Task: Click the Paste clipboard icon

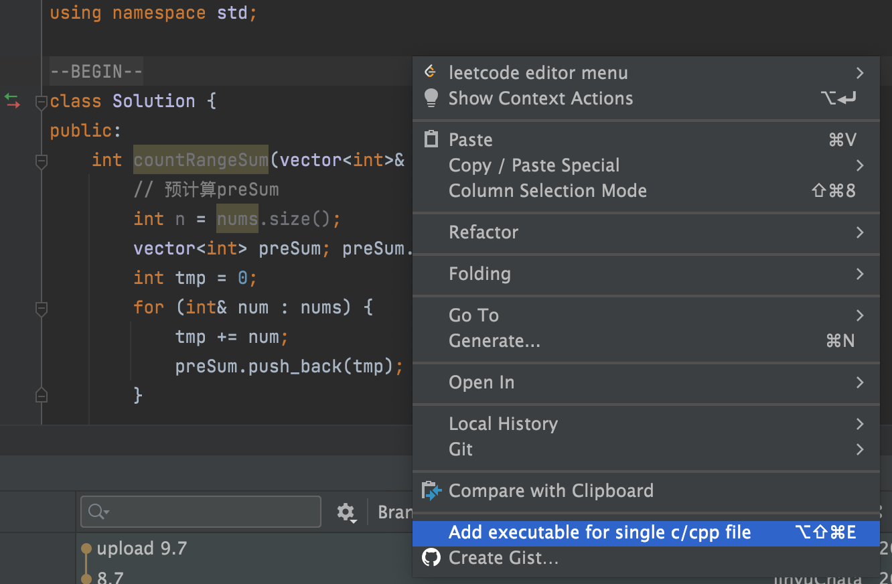Action: pyautogui.click(x=431, y=139)
